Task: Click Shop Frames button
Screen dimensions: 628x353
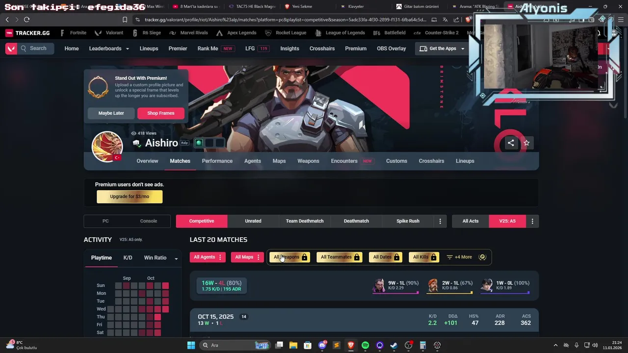Action: click(161, 113)
